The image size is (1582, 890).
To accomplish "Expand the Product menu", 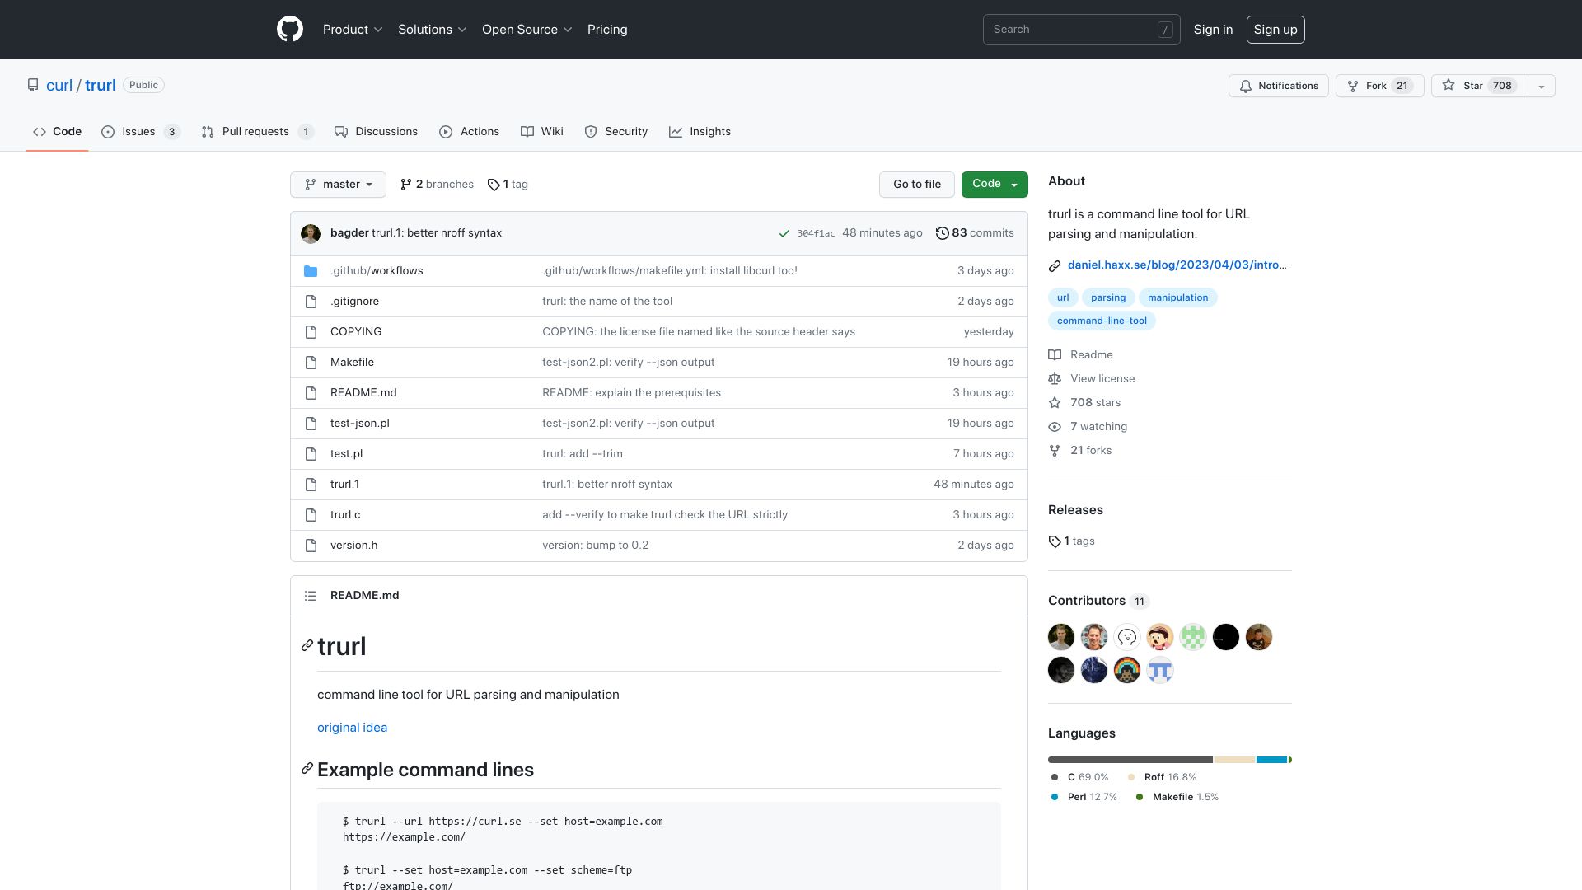I will (x=353, y=30).
